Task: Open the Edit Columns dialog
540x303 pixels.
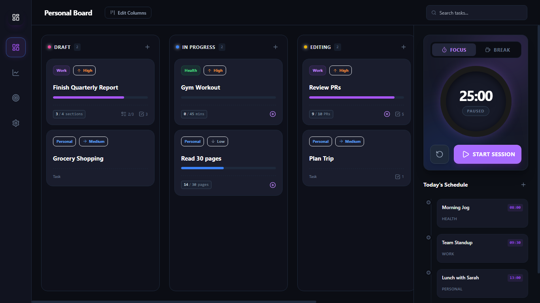Action: point(128,13)
